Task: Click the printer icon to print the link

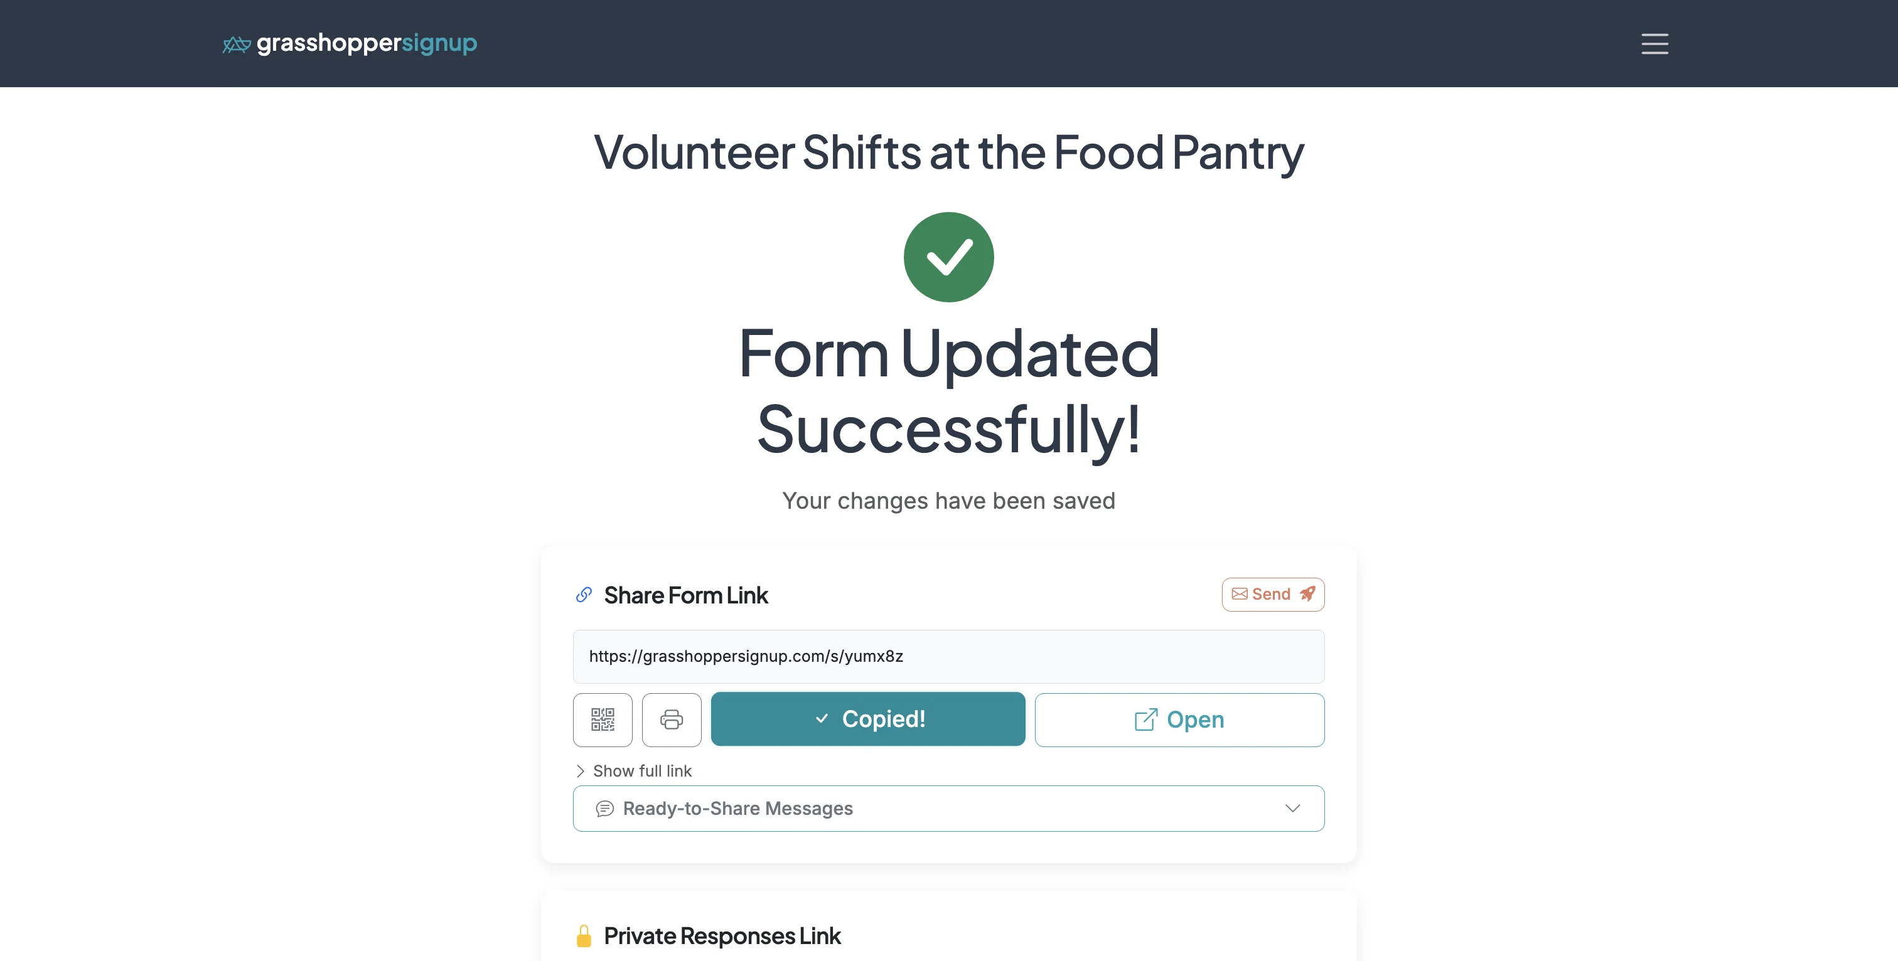Action: point(671,719)
